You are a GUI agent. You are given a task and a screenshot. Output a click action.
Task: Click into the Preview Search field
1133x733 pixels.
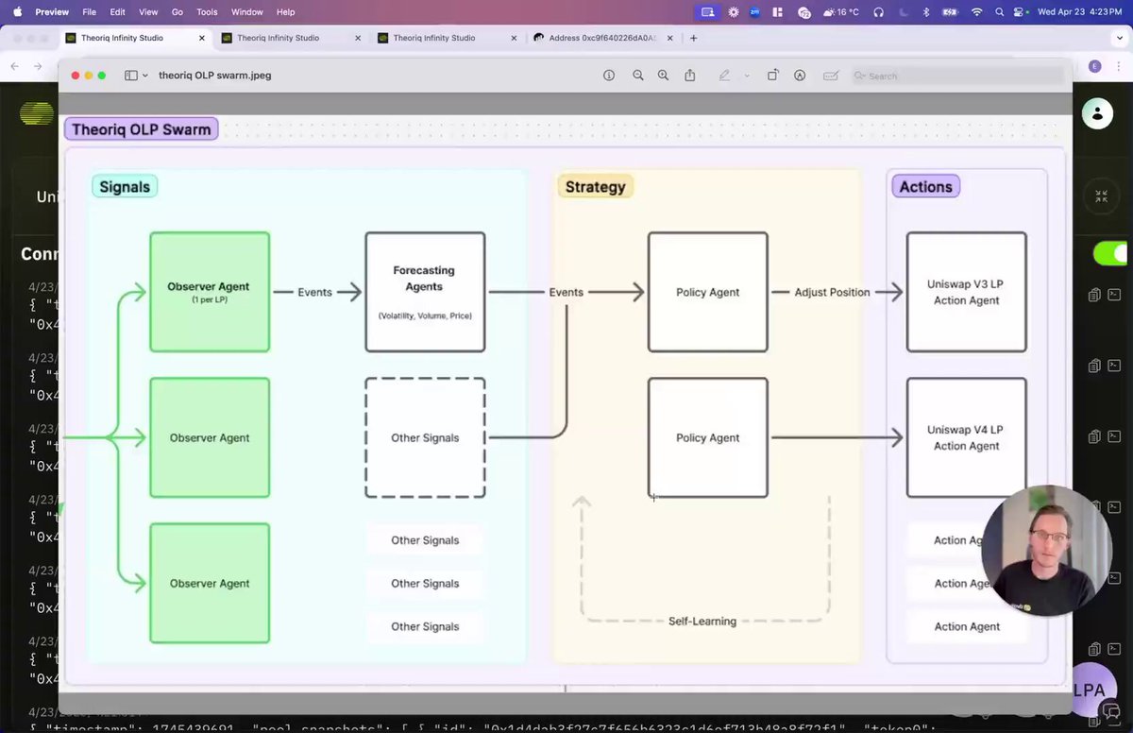(956, 76)
